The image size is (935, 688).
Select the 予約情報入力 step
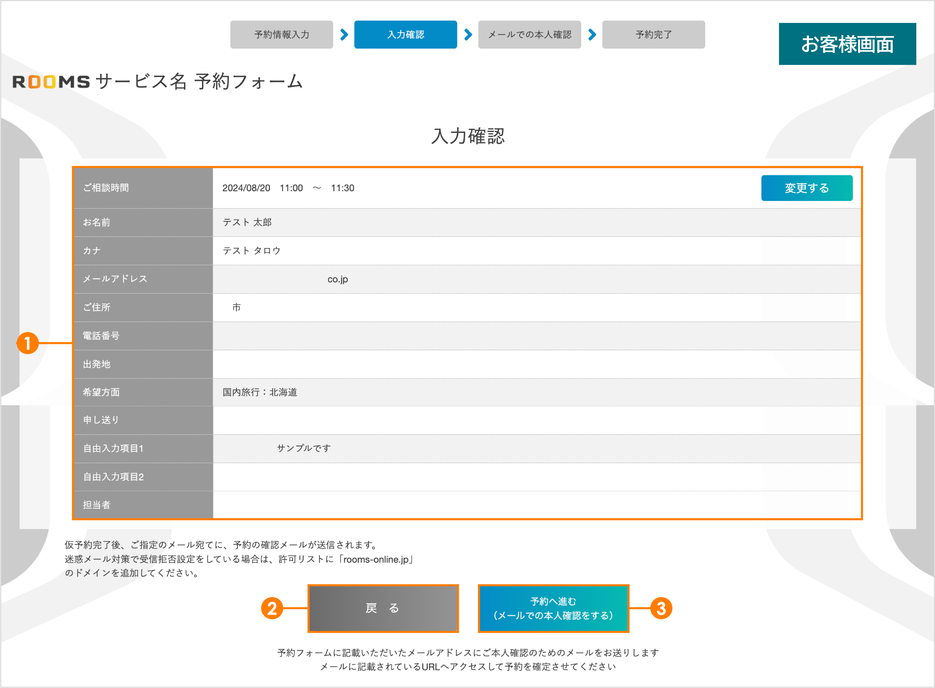point(281,35)
